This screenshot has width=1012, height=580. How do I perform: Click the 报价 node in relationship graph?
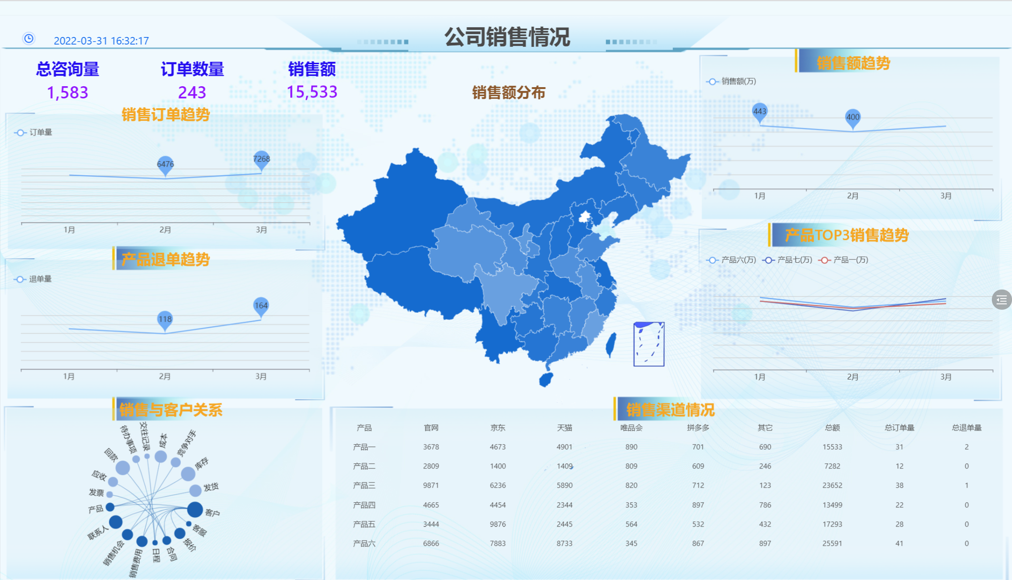tap(180, 533)
